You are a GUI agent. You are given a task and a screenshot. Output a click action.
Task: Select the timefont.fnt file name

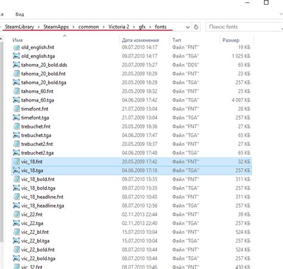click(x=35, y=109)
